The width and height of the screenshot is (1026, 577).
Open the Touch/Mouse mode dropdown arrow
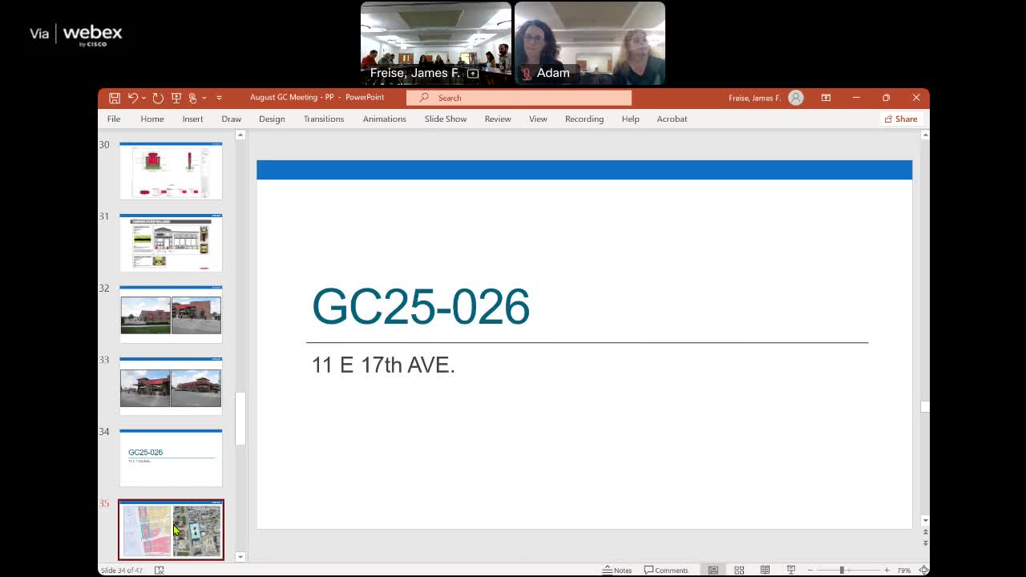204,98
